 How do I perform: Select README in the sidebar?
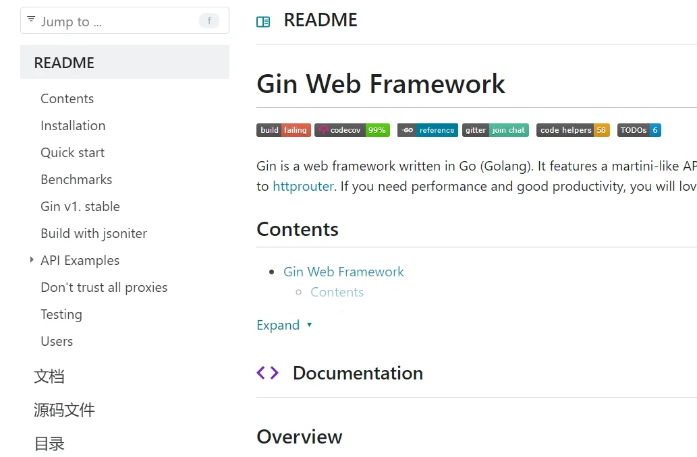pyautogui.click(x=125, y=62)
